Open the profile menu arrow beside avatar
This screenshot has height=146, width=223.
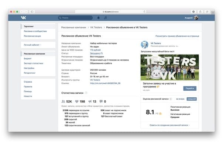[200, 18]
